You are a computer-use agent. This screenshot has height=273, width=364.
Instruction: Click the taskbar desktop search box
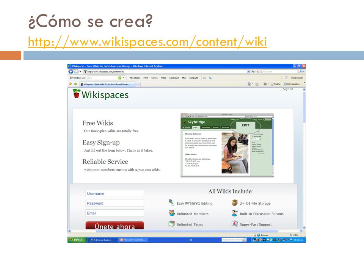[x=232, y=240]
